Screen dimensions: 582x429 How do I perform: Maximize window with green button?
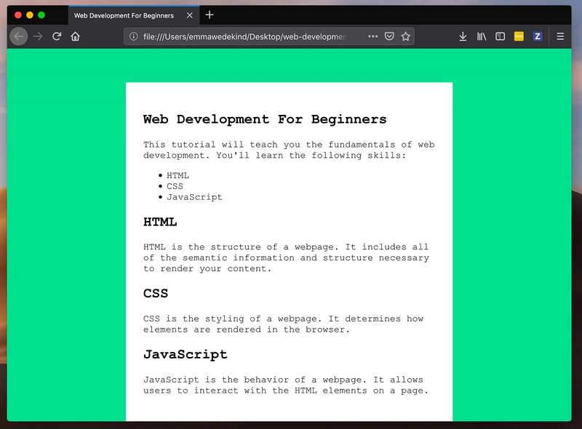[x=41, y=15]
